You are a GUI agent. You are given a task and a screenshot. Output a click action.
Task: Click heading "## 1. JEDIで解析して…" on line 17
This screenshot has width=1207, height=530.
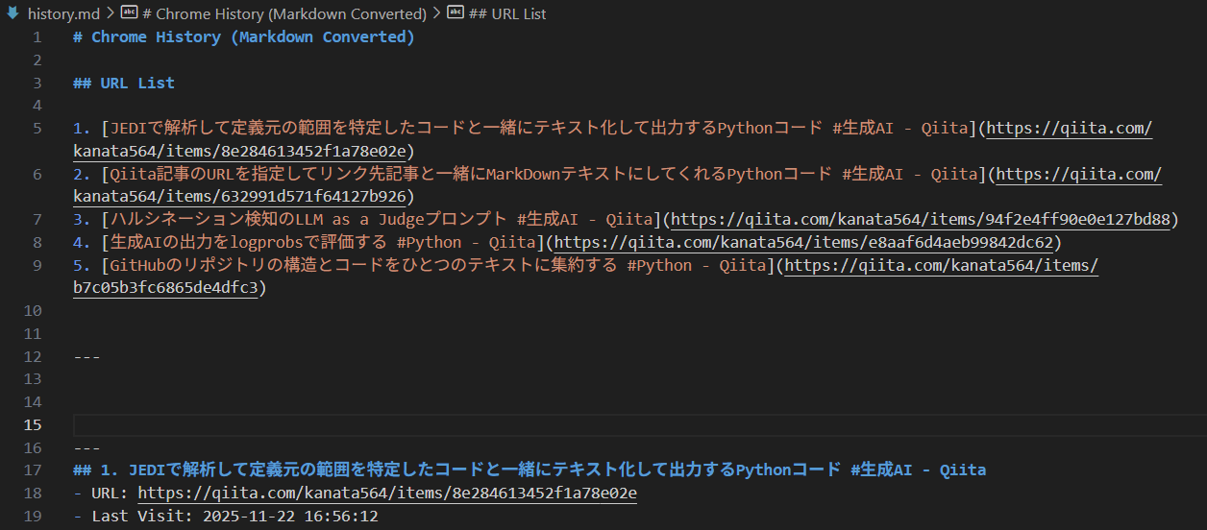click(530, 470)
